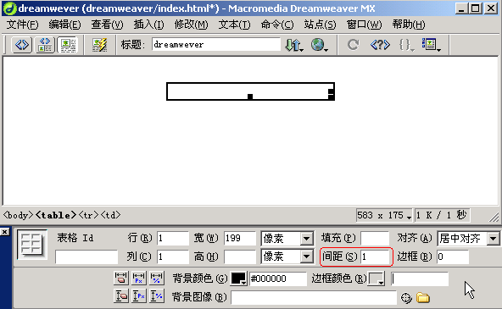The image size is (502, 309).
Task: Open the Reference icon
Action: (x=380, y=45)
